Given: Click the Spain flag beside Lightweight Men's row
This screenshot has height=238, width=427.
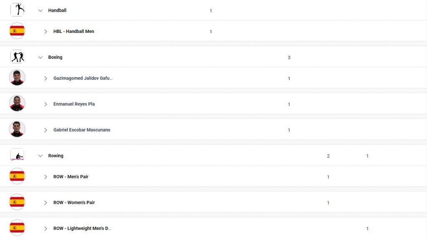Looking at the screenshot, I should [17, 228].
